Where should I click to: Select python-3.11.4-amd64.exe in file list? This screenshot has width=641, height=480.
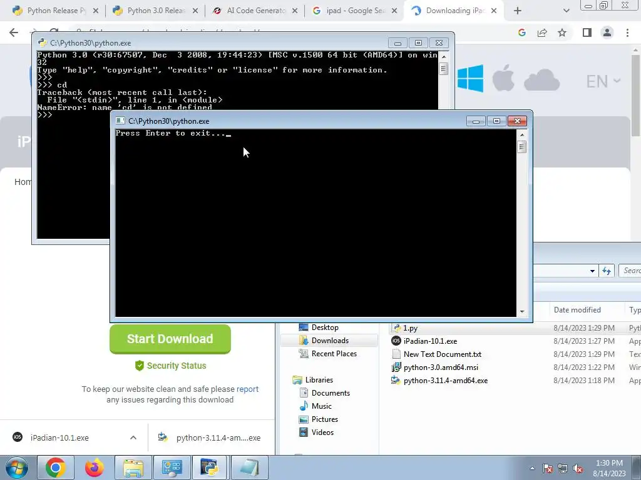coord(445,381)
